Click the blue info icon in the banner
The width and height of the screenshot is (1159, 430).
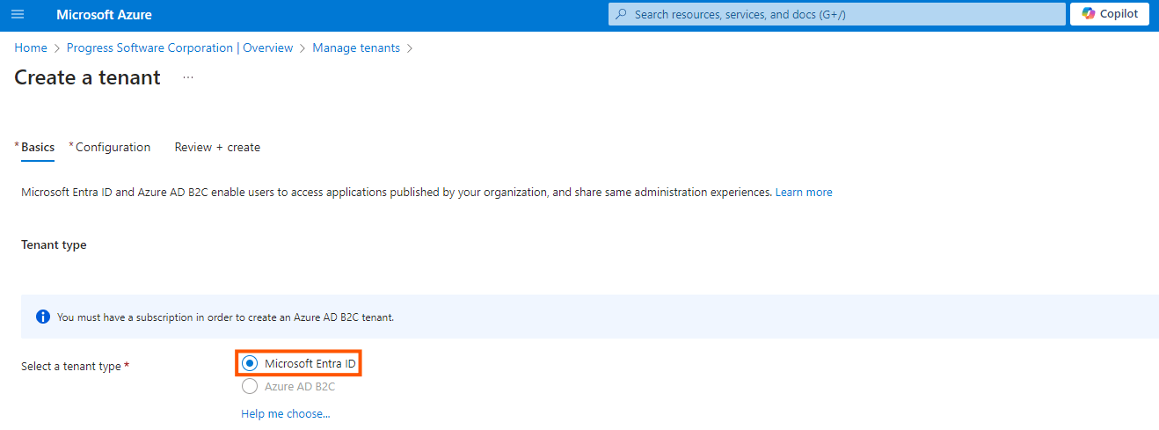pos(43,317)
